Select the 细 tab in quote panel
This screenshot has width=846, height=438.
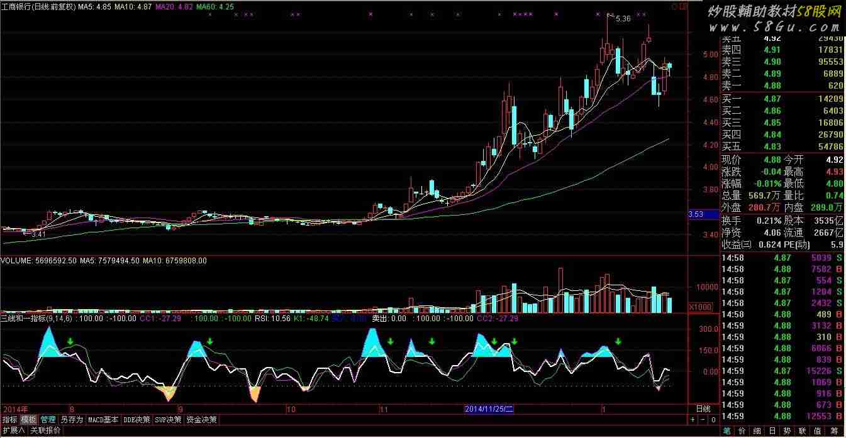pos(759,430)
